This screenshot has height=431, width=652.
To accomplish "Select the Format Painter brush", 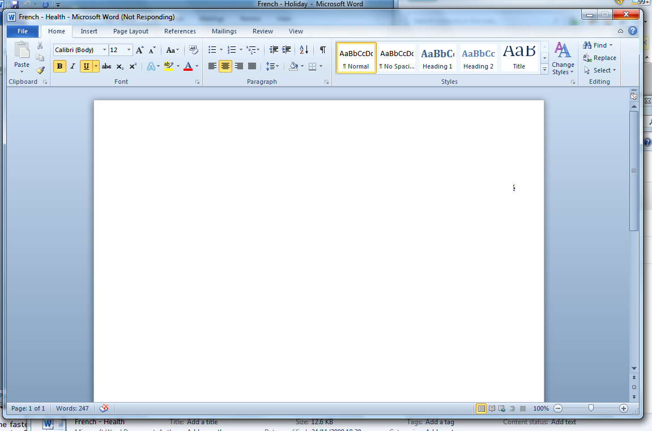I will 40,70.
